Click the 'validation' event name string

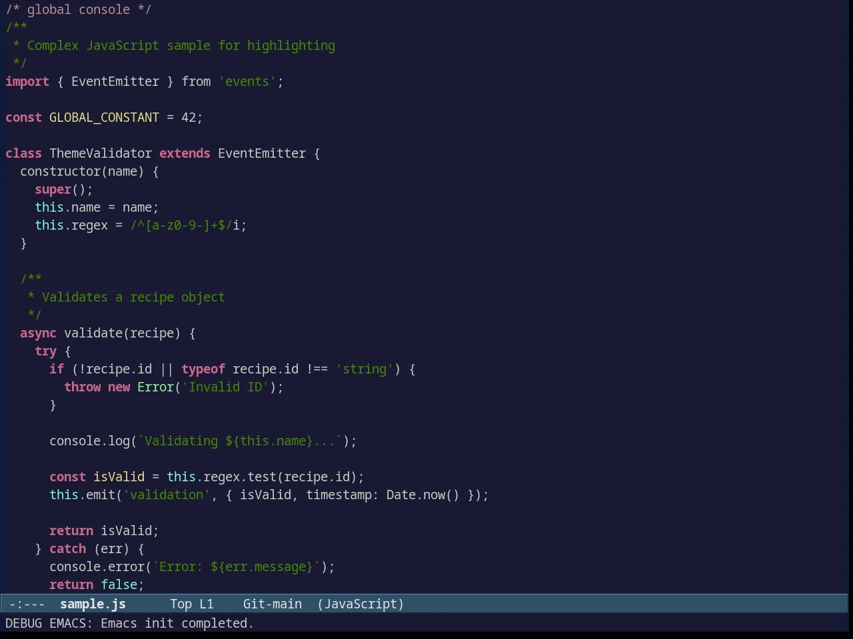pyautogui.click(x=167, y=495)
